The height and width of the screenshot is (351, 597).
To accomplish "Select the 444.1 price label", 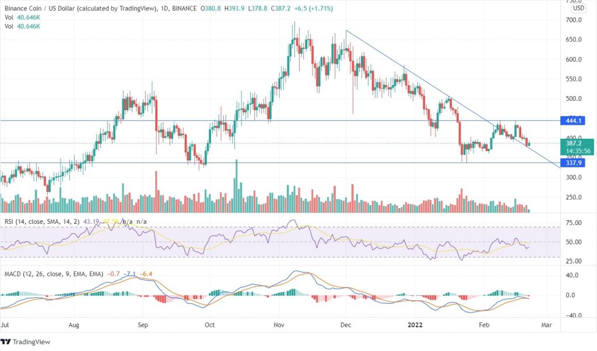I will [573, 121].
